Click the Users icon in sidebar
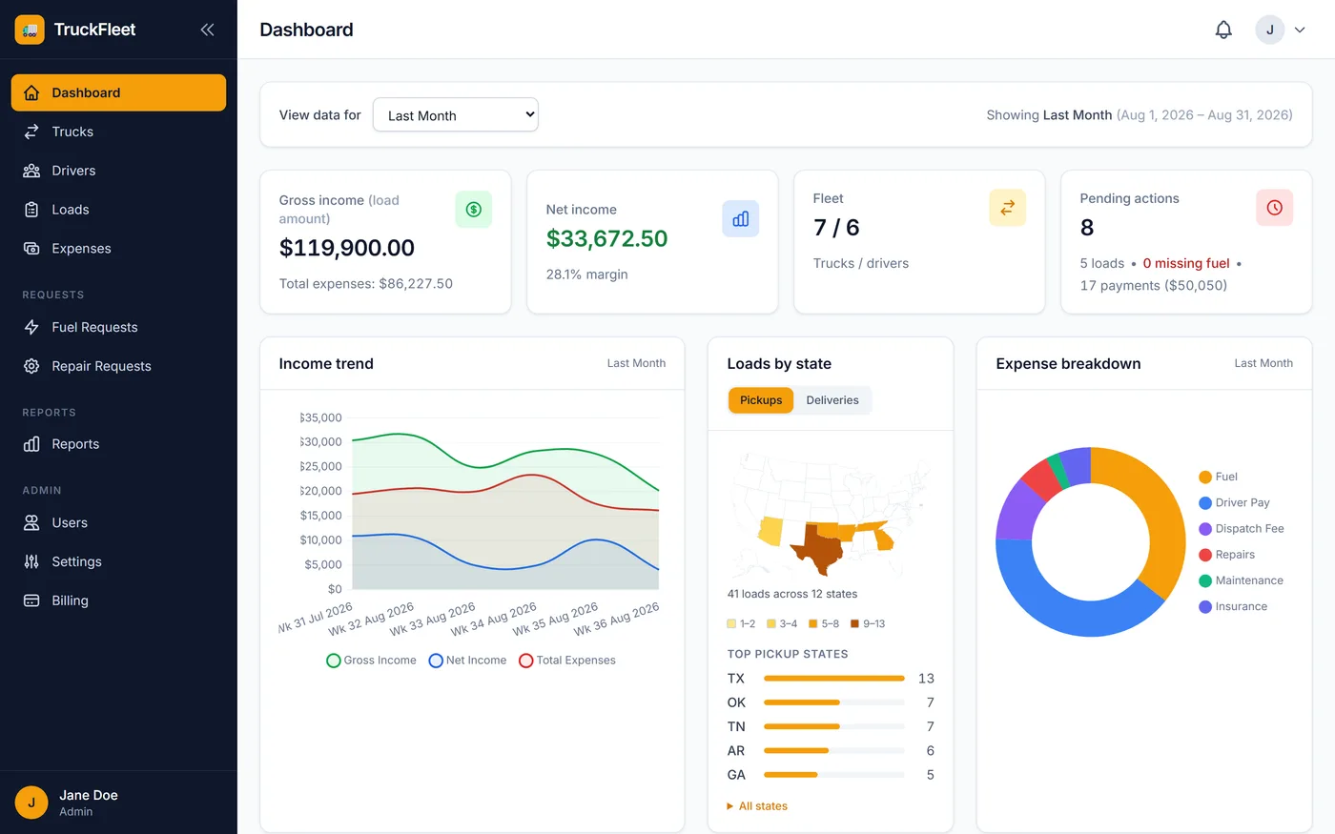The width and height of the screenshot is (1335, 834). (31, 523)
